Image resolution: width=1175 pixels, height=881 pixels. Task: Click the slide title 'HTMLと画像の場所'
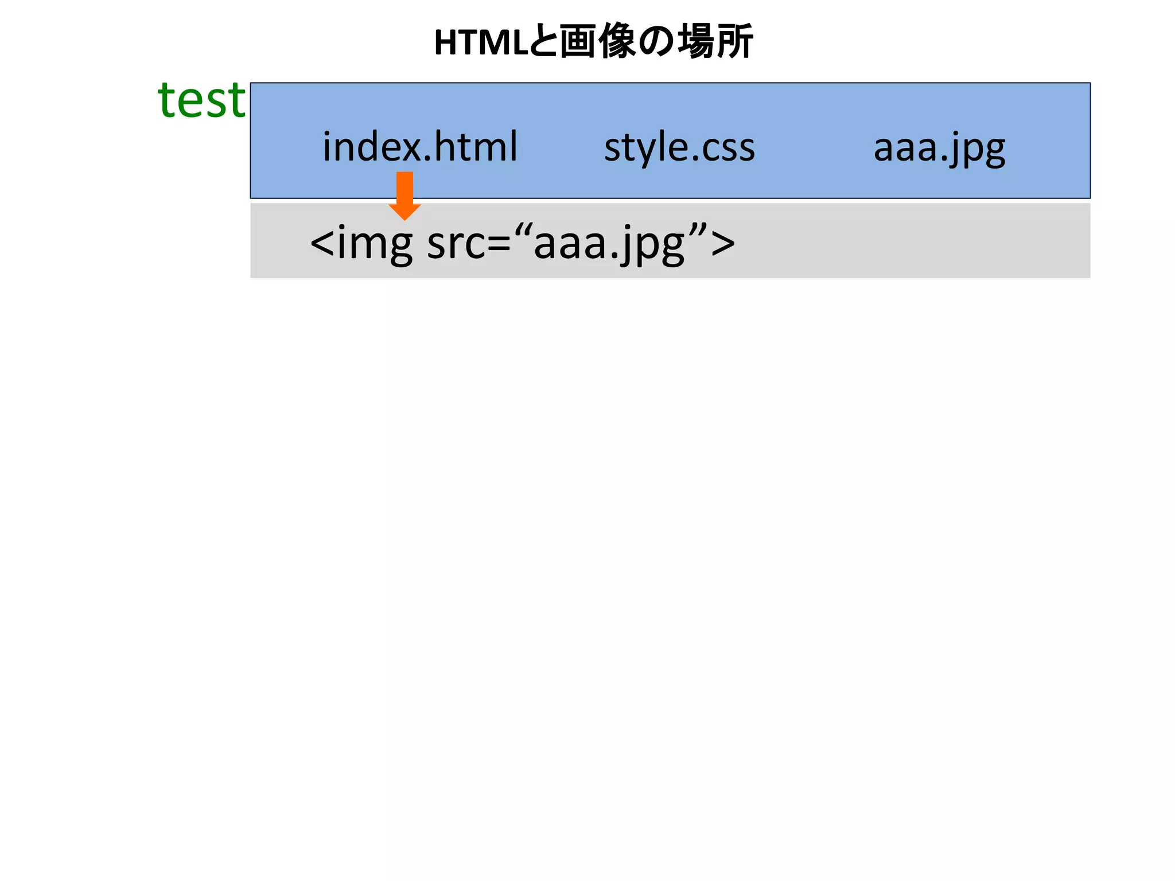click(x=593, y=42)
